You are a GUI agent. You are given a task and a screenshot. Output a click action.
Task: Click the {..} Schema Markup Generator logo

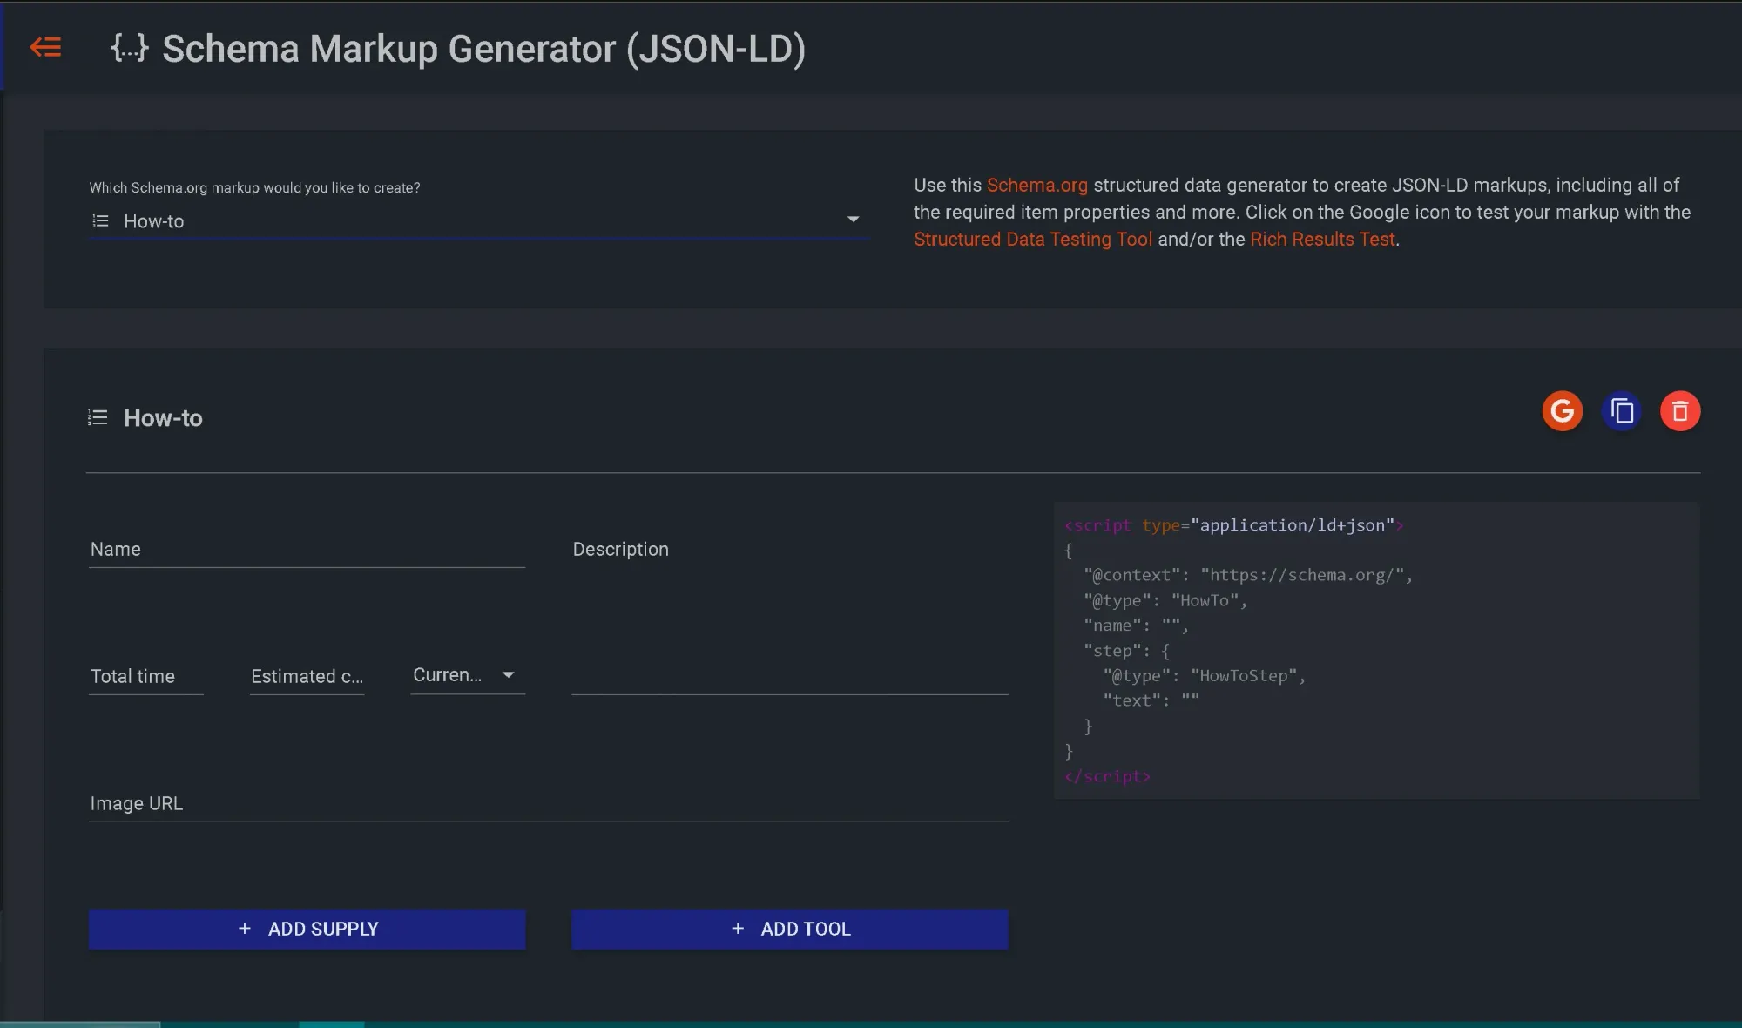click(x=130, y=49)
